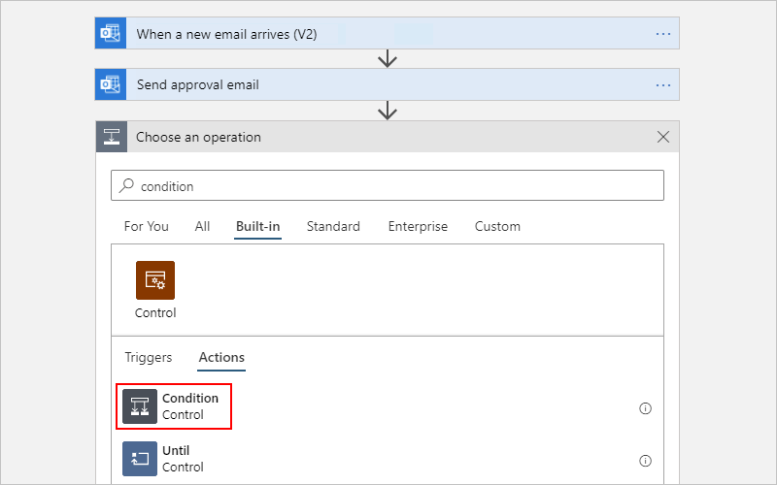Switch to the For You tab
The width and height of the screenshot is (777, 485).
147,226
